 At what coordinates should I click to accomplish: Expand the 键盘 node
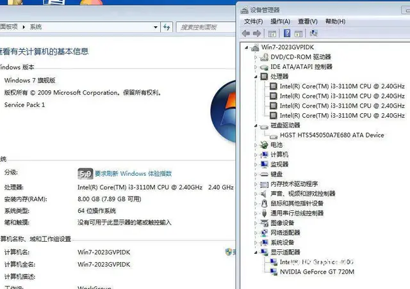point(256,174)
